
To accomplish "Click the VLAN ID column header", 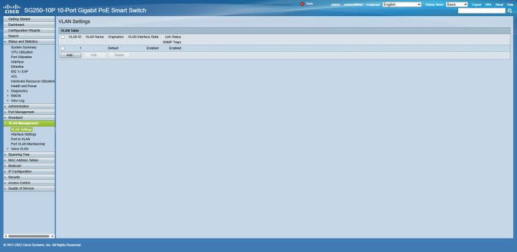I will point(75,37).
